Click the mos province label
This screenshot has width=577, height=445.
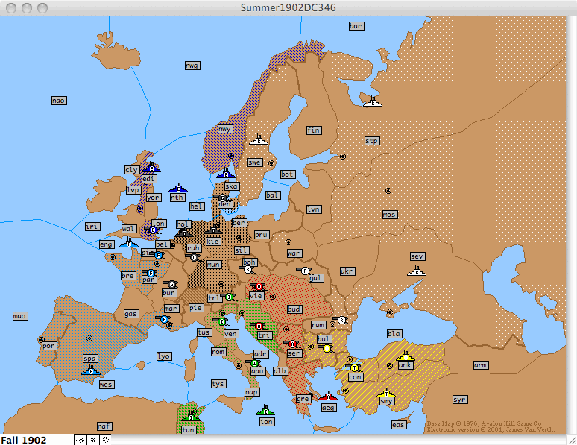coord(389,214)
